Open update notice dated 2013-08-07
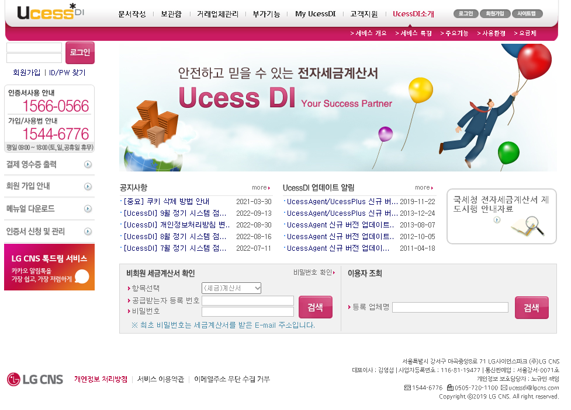This screenshot has height=410, width=571. point(340,225)
